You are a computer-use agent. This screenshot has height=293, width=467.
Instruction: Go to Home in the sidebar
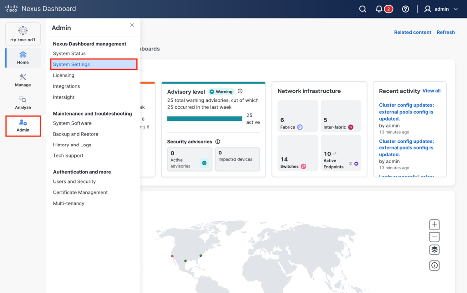pyautogui.click(x=23, y=58)
